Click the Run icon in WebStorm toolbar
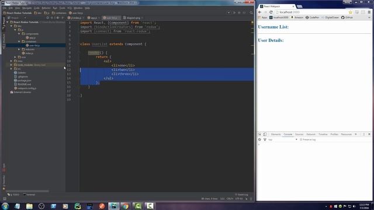This screenshot has height=210, width=374. 234,13
